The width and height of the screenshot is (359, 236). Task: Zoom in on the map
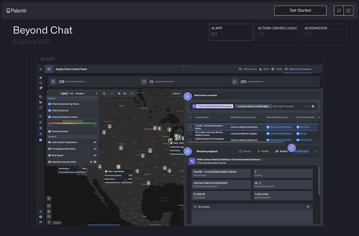coord(49,212)
